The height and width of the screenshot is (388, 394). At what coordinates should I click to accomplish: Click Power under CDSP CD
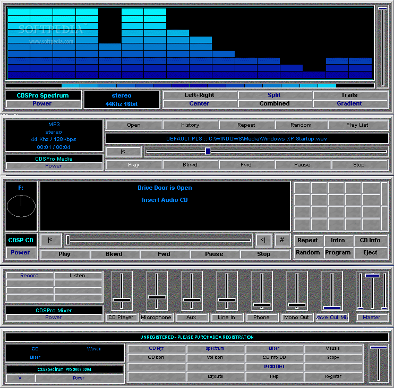point(21,252)
